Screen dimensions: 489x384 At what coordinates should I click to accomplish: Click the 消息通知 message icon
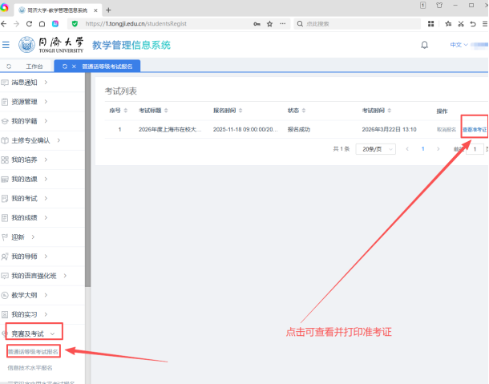coord(5,83)
